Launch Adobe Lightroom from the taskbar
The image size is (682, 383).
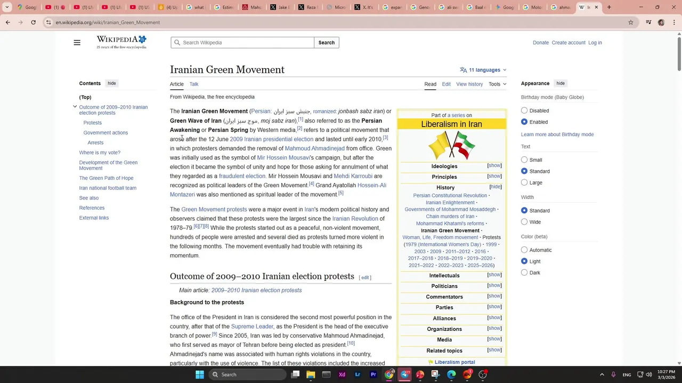[x=358, y=374]
